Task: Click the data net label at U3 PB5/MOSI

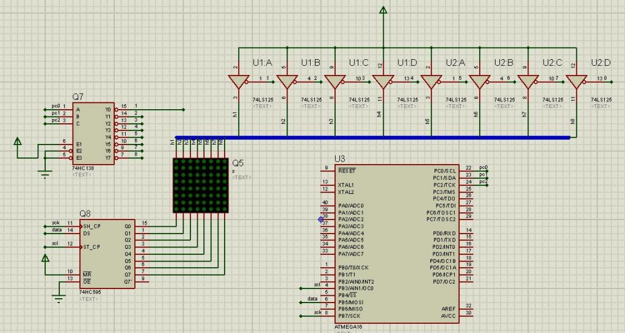Action: pos(312,299)
